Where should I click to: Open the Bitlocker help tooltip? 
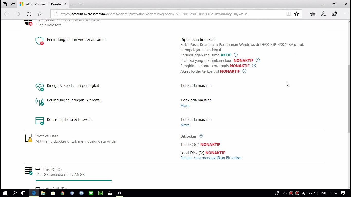pos(201,136)
